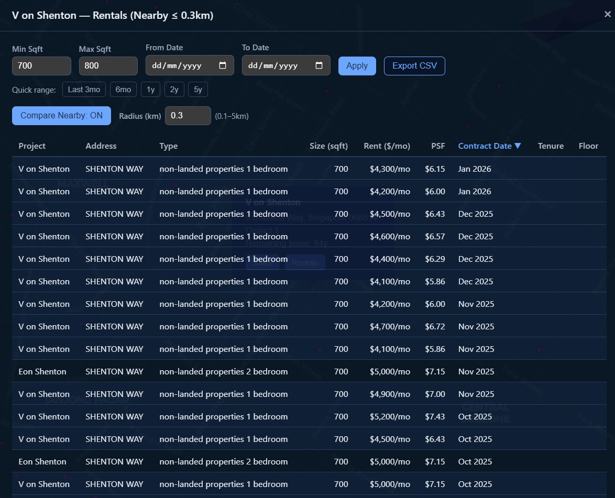
Task: Export the results with Export CSV
Action: (414, 66)
